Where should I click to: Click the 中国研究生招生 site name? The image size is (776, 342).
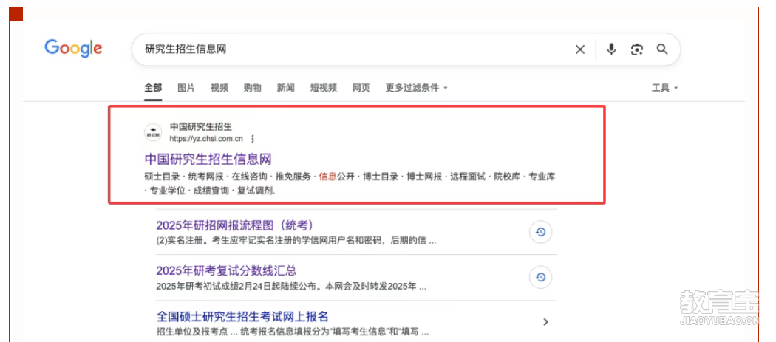[x=201, y=127]
